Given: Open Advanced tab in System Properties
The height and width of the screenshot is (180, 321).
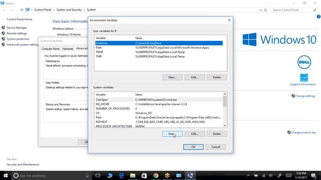Looking at the screenshot, I should point(81,48).
